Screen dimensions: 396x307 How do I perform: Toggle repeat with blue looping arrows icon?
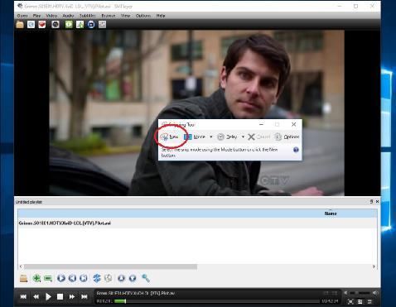97,278
